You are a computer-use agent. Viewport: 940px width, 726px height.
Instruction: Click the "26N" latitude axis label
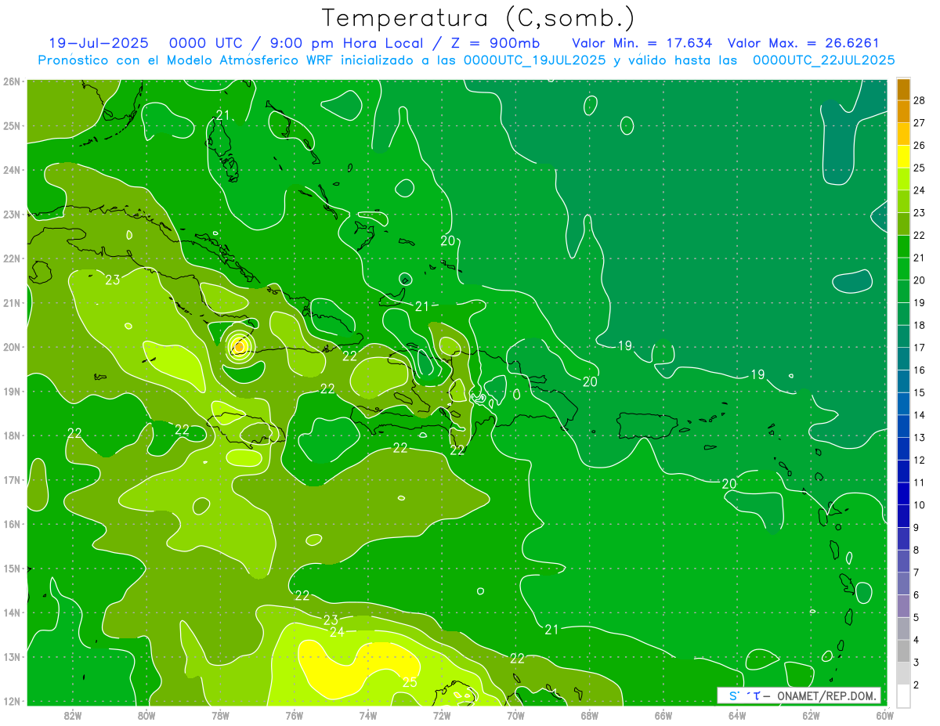coord(12,81)
